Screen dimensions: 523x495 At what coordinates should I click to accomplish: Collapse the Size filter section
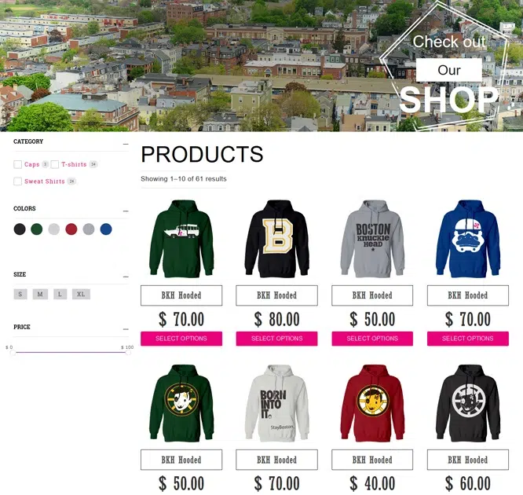126,277
